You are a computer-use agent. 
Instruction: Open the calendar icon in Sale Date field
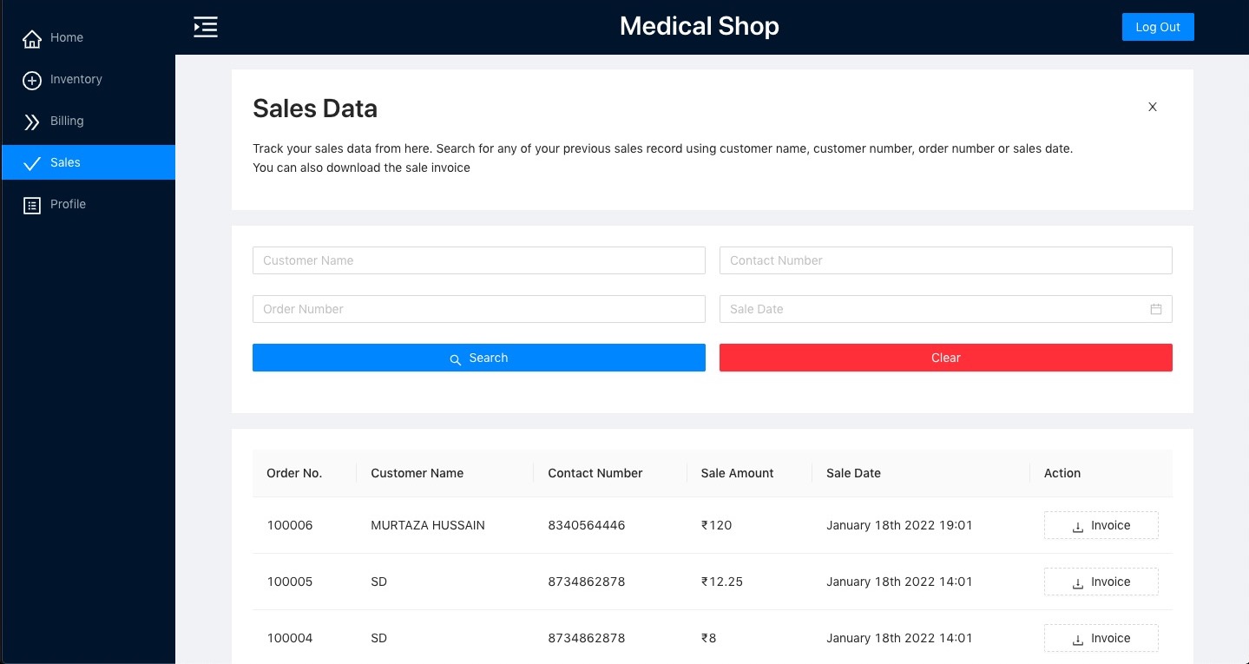click(x=1155, y=308)
